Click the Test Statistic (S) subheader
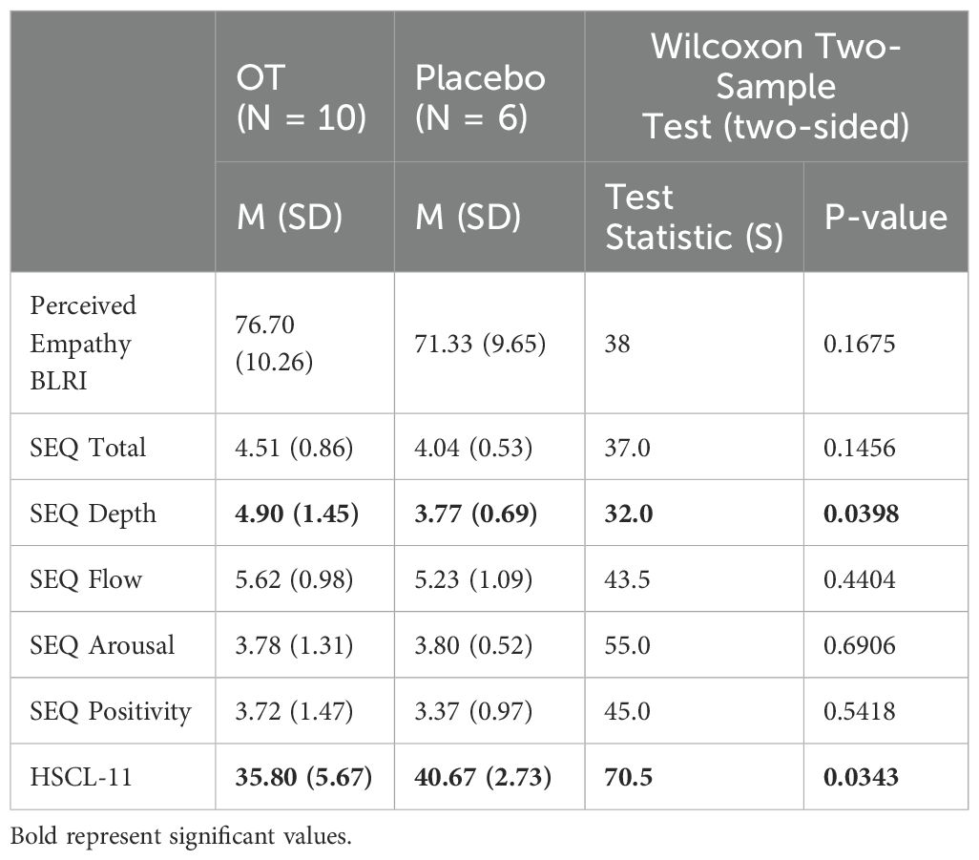The image size is (979, 860). click(695, 217)
